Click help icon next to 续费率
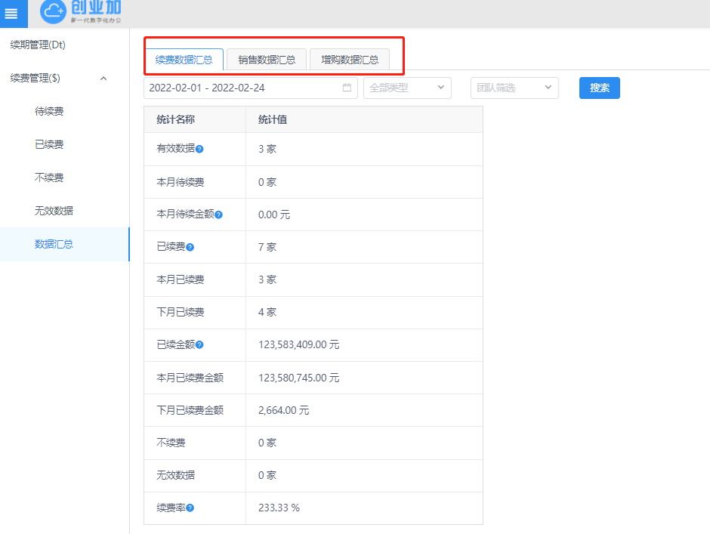710x534 pixels. point(190,508)
